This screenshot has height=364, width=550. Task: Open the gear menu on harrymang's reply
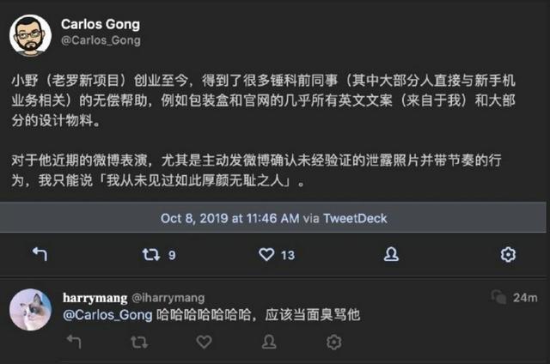point(333,342)
